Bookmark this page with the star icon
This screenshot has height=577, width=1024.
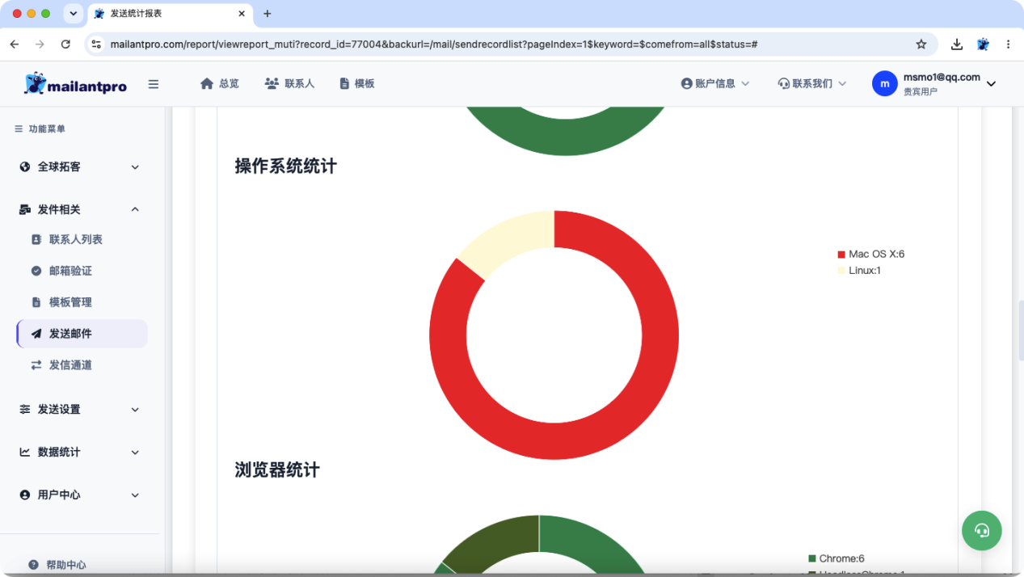point(921,44)
